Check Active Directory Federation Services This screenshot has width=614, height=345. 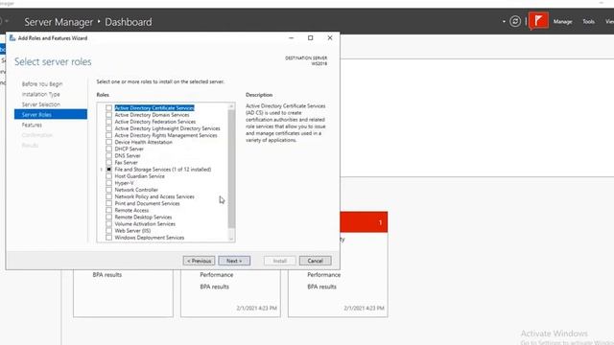(108, 122)
